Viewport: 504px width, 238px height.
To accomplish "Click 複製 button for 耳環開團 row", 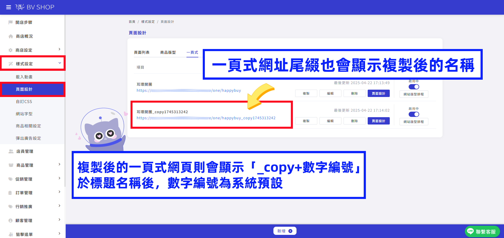I will (306, 94).
